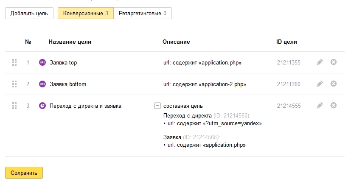Click the URL icon beside Заявка bottom

coord(42,84)
